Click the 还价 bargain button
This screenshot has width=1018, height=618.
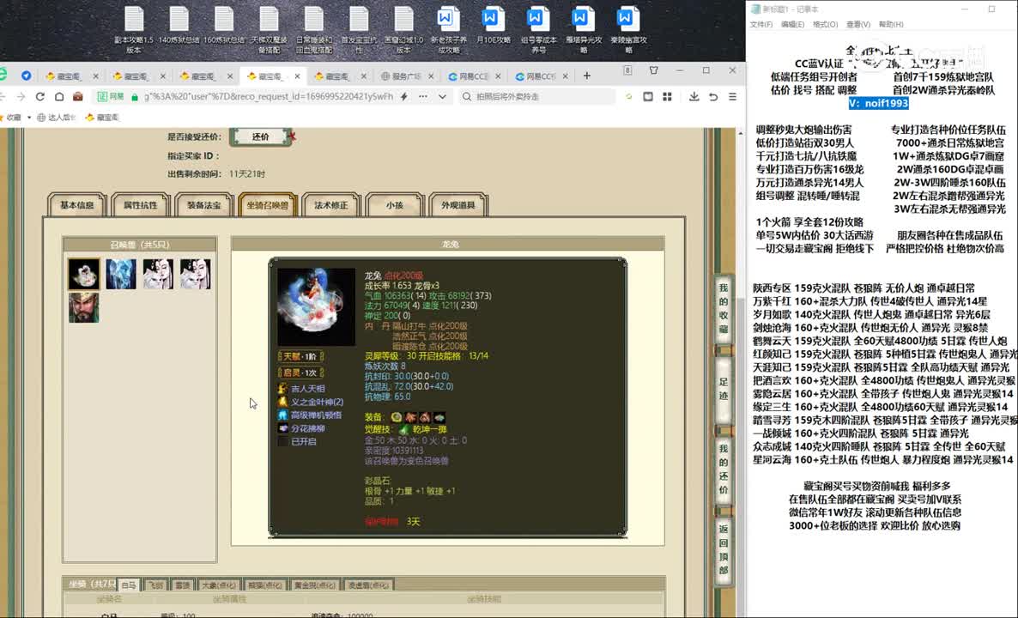[x=260, y=136]
